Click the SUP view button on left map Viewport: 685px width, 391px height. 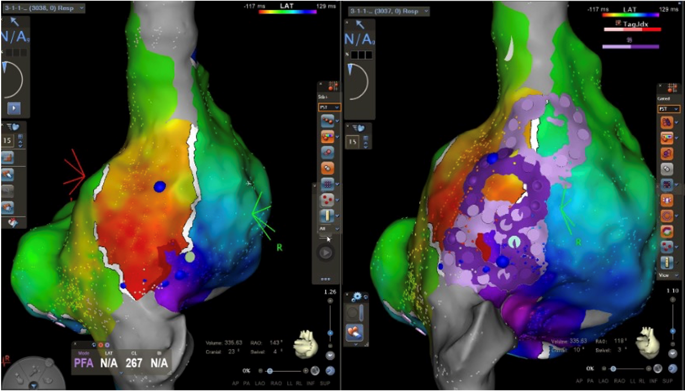[x=325, y=383]
